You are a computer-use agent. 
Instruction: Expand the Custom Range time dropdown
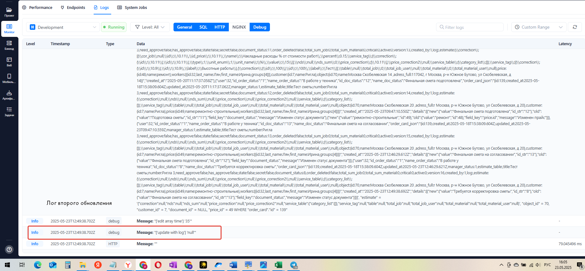tap(539, 27)
